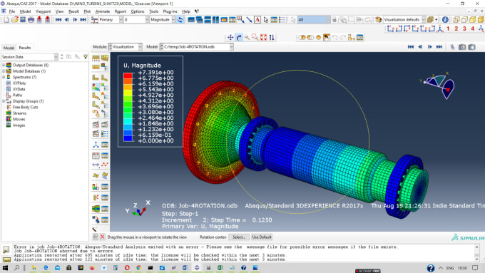Screen dimensions: 485x273
Task: Toggle the wireframe render style cube
Action: (456, 19)
